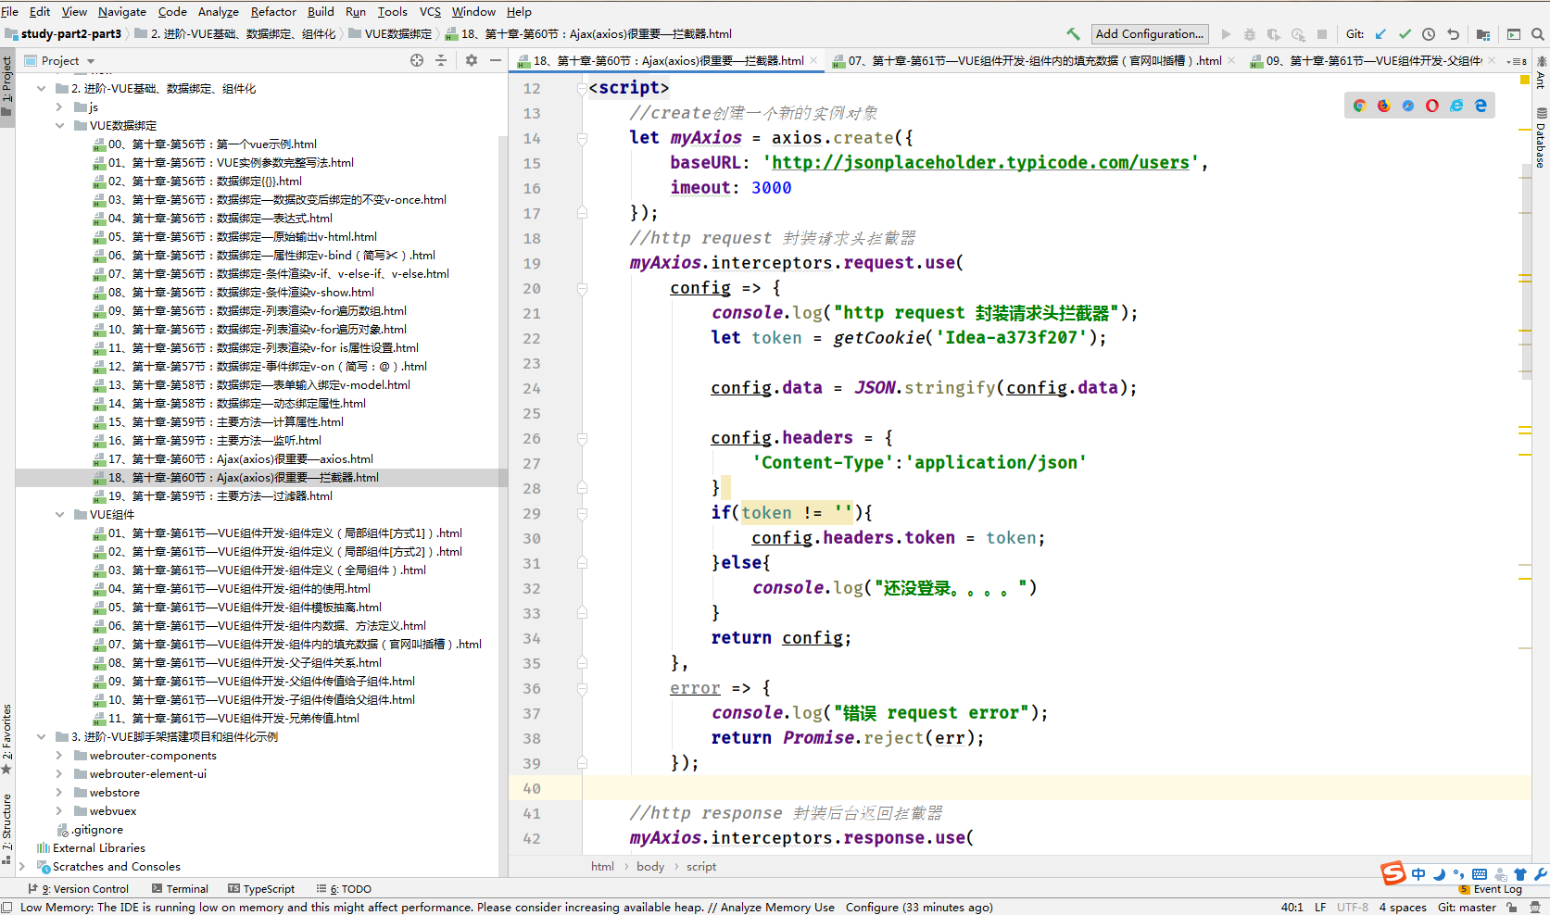Toggle Sogou Chinese/English mode 中 icon
Image resolution: width=1550 pixels, height=915 pixels.
1418,874
